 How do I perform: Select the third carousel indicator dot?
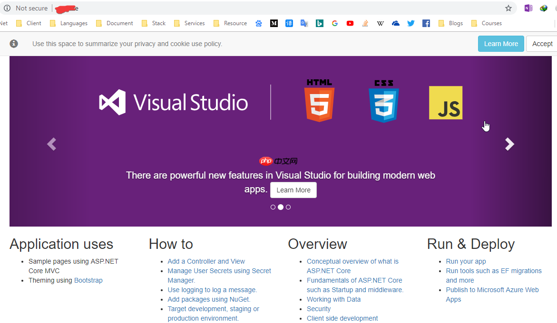[288, 207]
